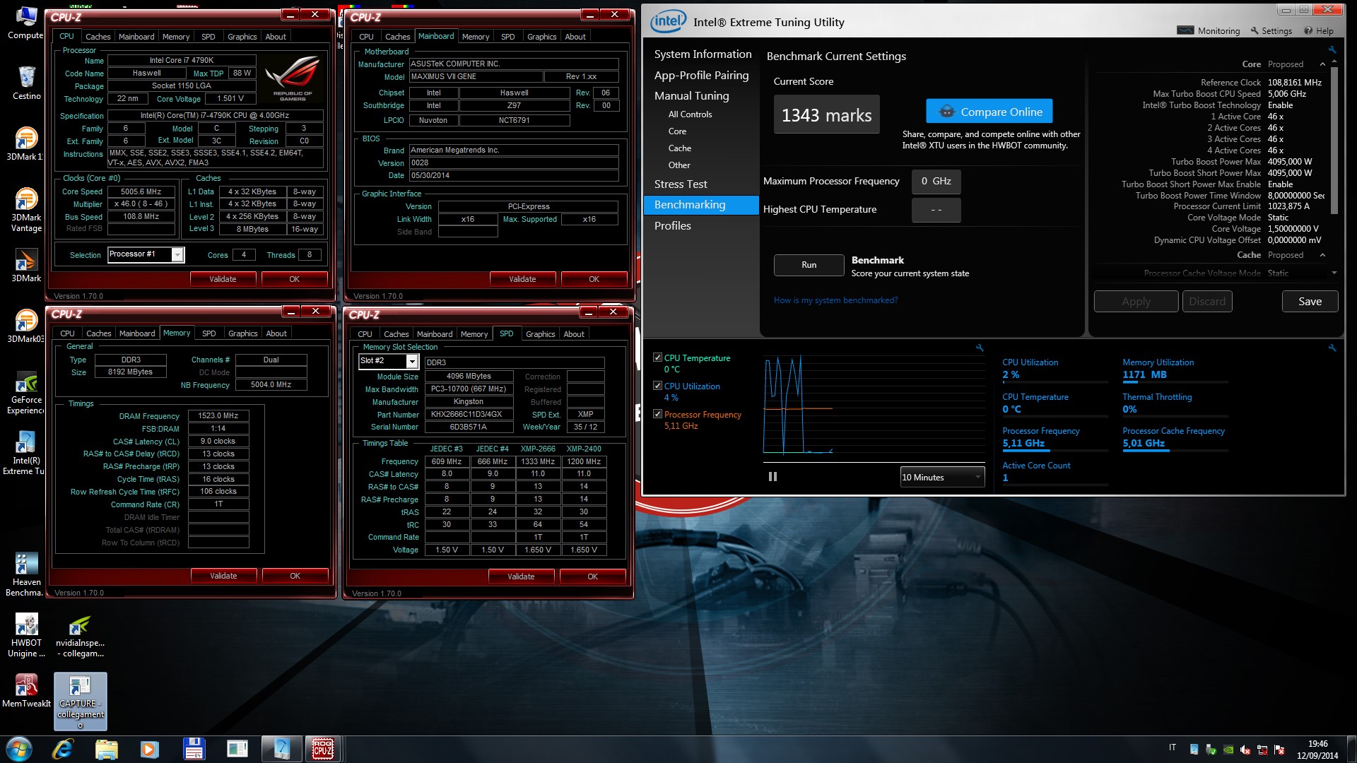
Task: Launch the Heaven Benchmark desktop icon
Action: [26, 575]
